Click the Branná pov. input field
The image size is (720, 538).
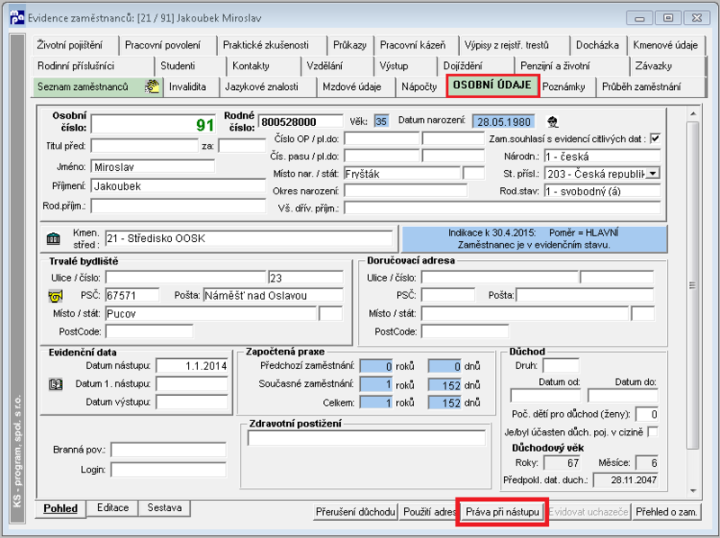(168, 450)
